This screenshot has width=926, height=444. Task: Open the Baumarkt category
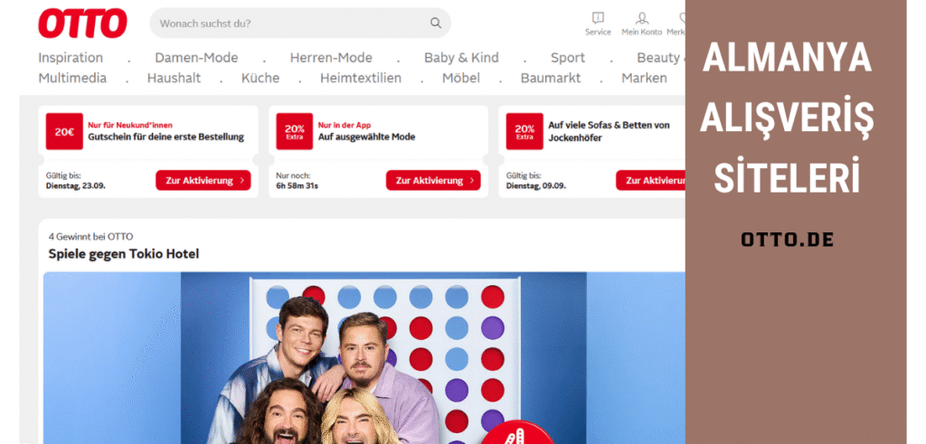click(x=551, y=79)
